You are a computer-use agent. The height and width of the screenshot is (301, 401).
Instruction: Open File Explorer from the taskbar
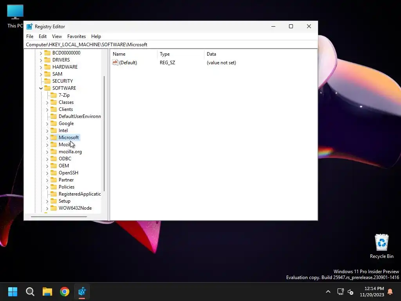pos(47,292)
